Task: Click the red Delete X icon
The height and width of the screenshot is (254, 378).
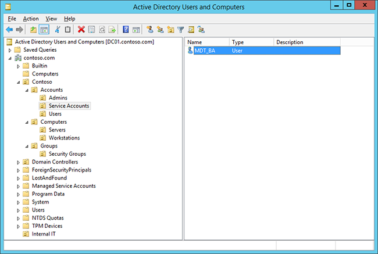Action: point(81,29)
